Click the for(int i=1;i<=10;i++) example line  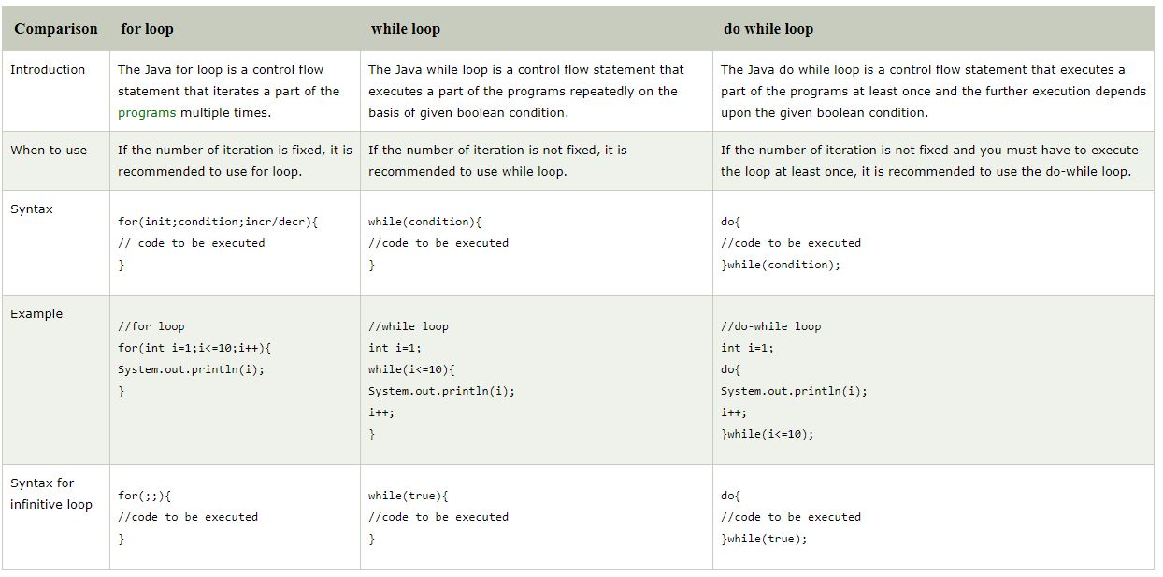[194, 348]
